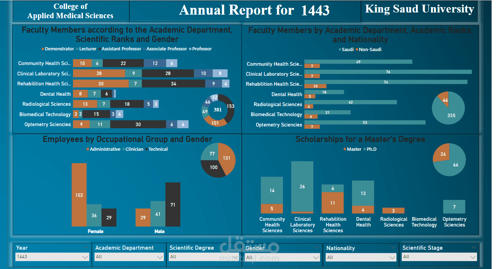Click Radiological Sciences Saudi bar showing 42
This screenshot has width=499, height=269.
351,102
